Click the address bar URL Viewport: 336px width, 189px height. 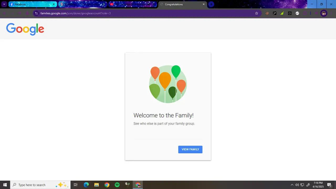point(76,13)
